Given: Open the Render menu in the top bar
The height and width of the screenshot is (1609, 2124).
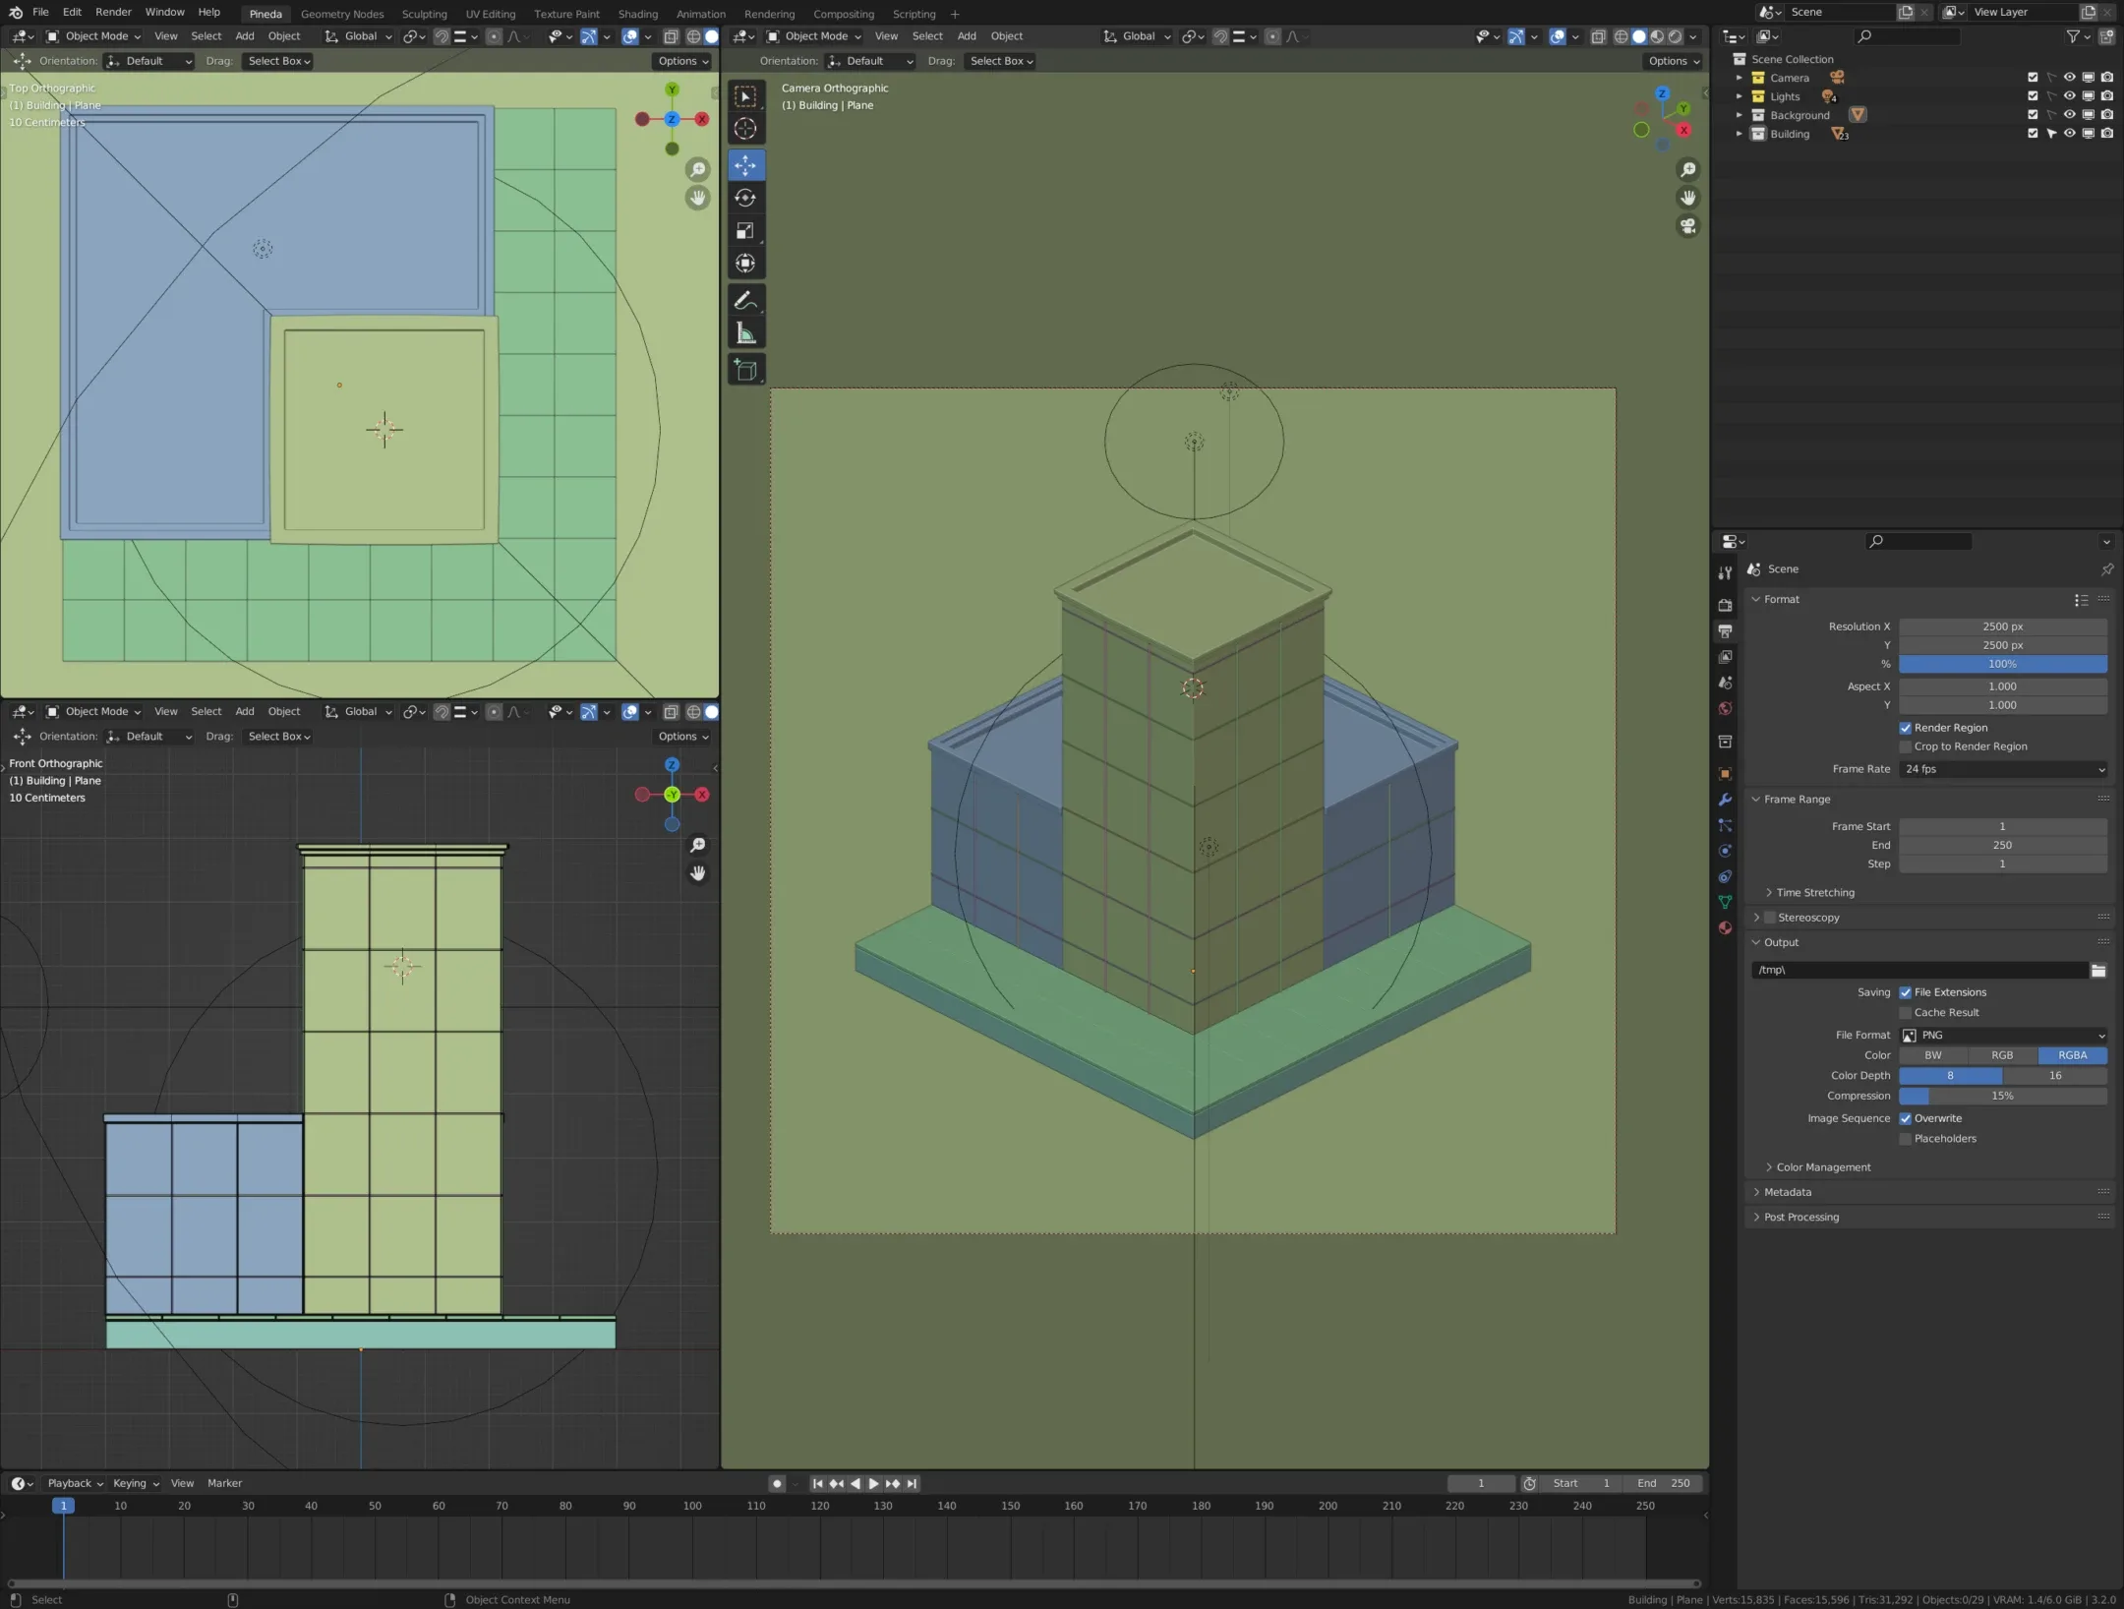Looking at the screenshot, I should coord(113,12).
